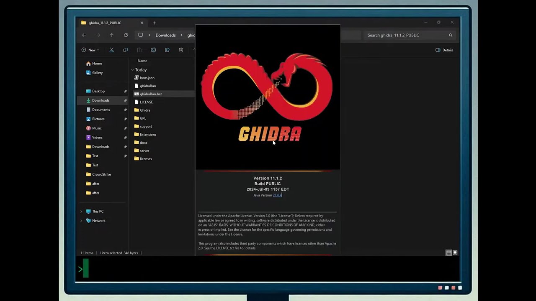Click the Downloads breadcrumb in address bar

click(165, 35)
